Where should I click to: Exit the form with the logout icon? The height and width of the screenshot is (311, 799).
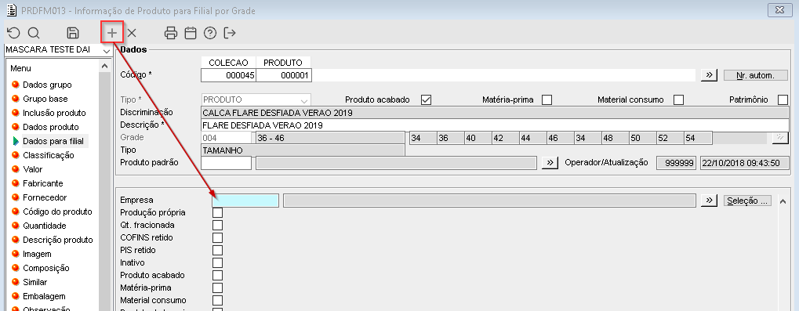point(230,33)
